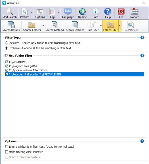The width and height of the screenshot is (149, 164).
Task: Open the Search Results page icon
Action: [x=11, y=25]
